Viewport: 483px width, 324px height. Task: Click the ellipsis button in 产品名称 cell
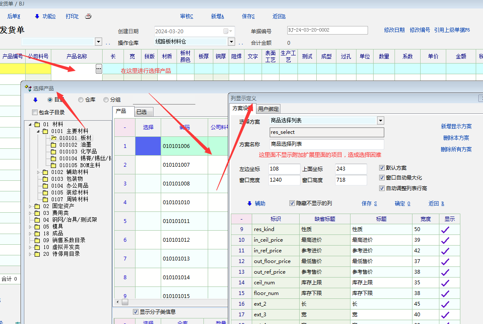99,69
